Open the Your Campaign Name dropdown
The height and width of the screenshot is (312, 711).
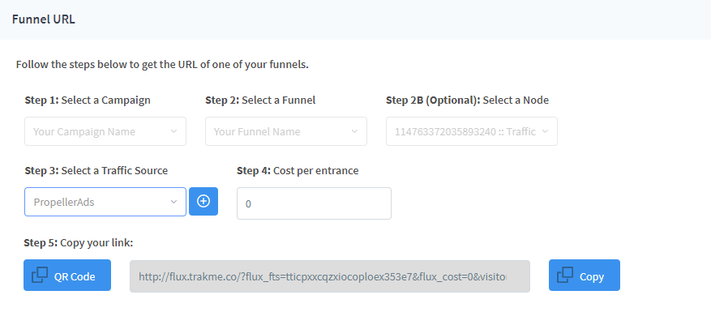point(105,131)
